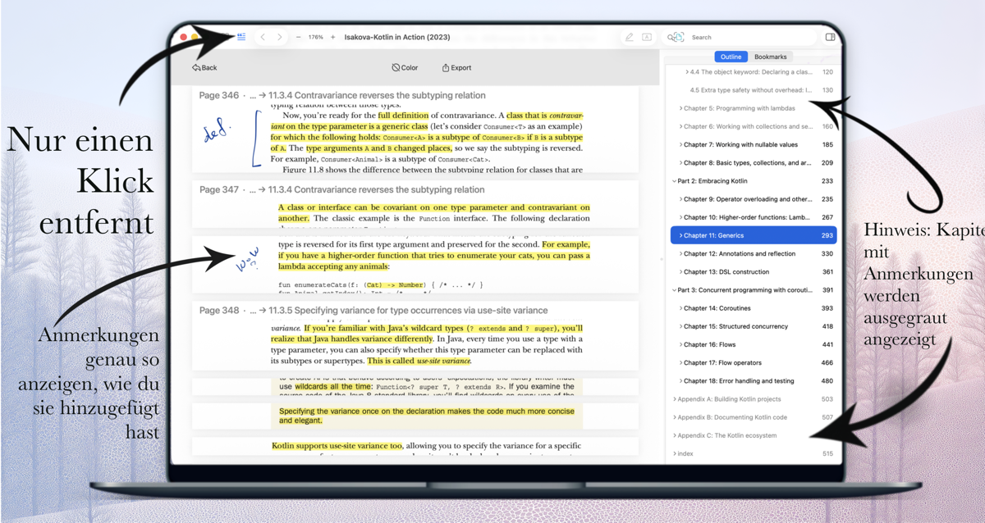This screenshot has height=523, width=985.
Task: Export the annotations
Action: point(456,68)
